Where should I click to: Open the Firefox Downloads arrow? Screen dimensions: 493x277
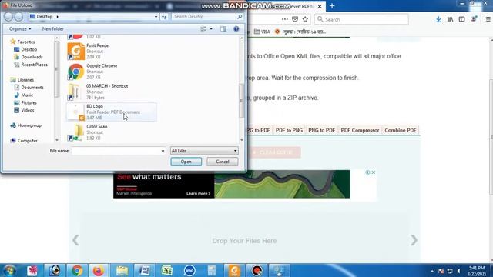pos(438,19)
